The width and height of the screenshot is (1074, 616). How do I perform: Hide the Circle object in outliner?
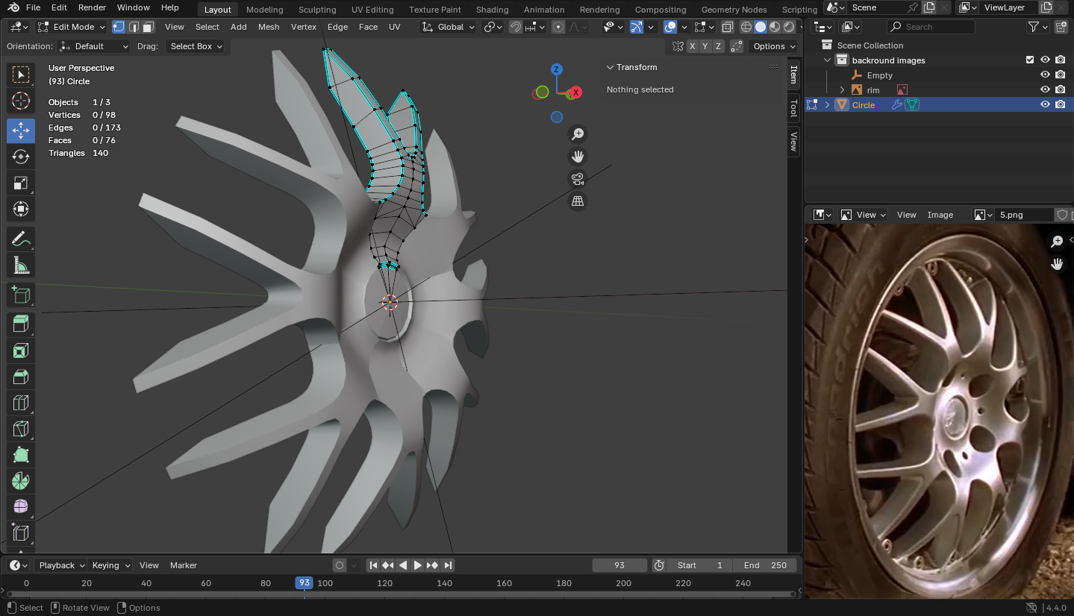tap(1045, 105)
